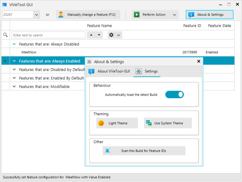
Task: Click the up arrow previous-result button
Action: click(91, 35)
